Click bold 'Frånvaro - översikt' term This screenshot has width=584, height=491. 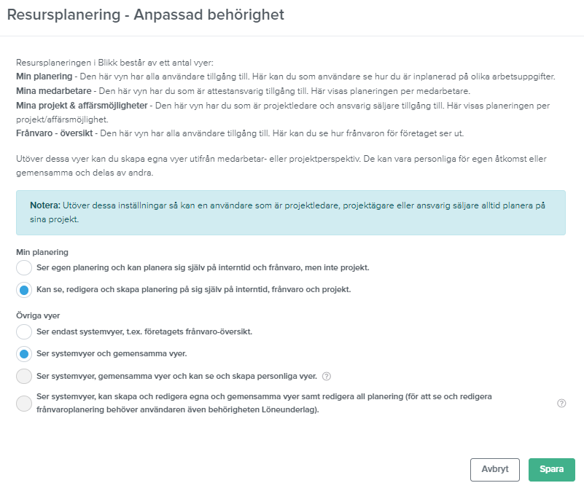pyautogui.click(x=55, y=133)
